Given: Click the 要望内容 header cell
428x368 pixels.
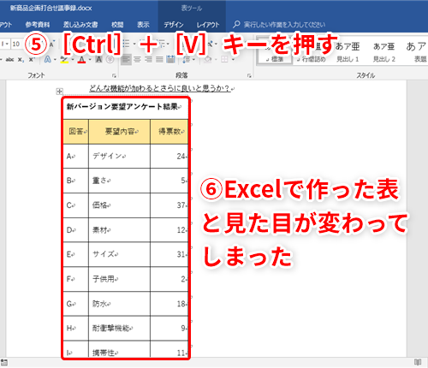Looking at the screenshot, I should 120,132.
